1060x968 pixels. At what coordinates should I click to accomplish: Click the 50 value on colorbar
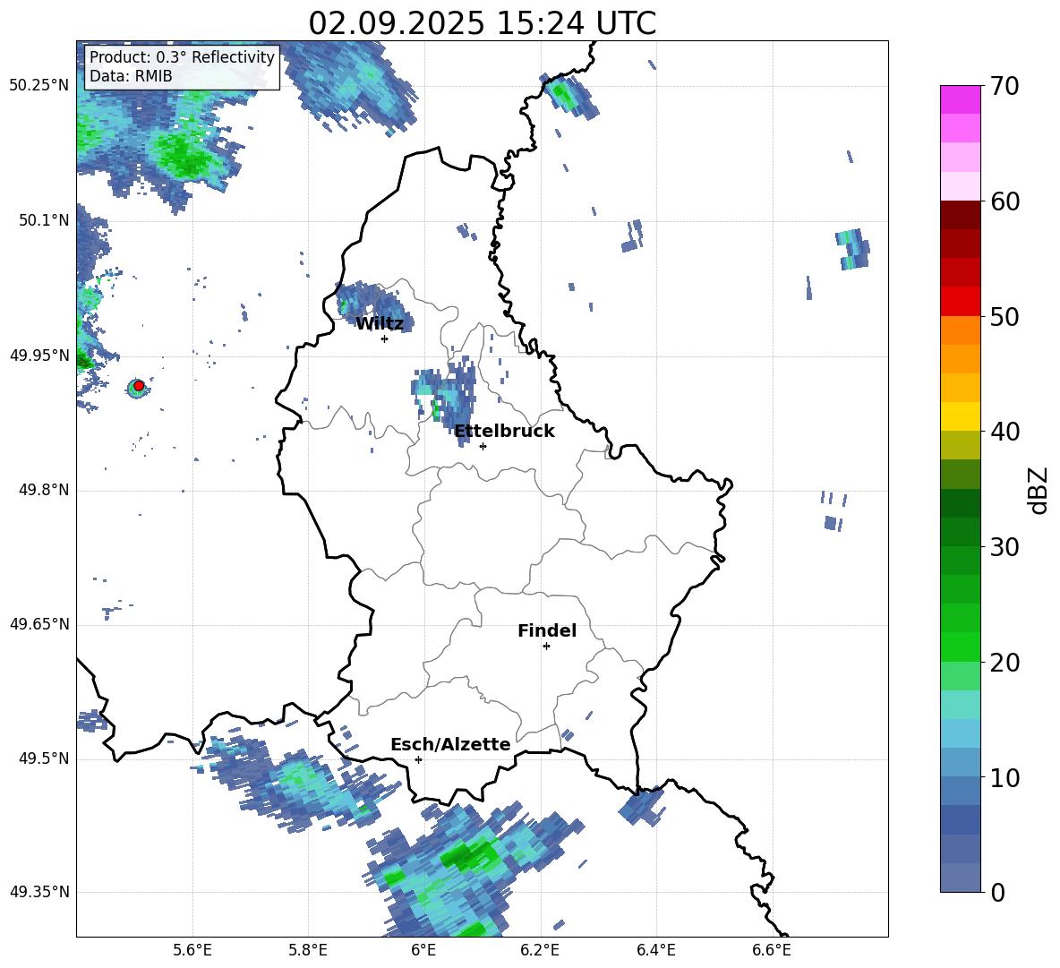pyautogui.click(x=1004, y=316)
